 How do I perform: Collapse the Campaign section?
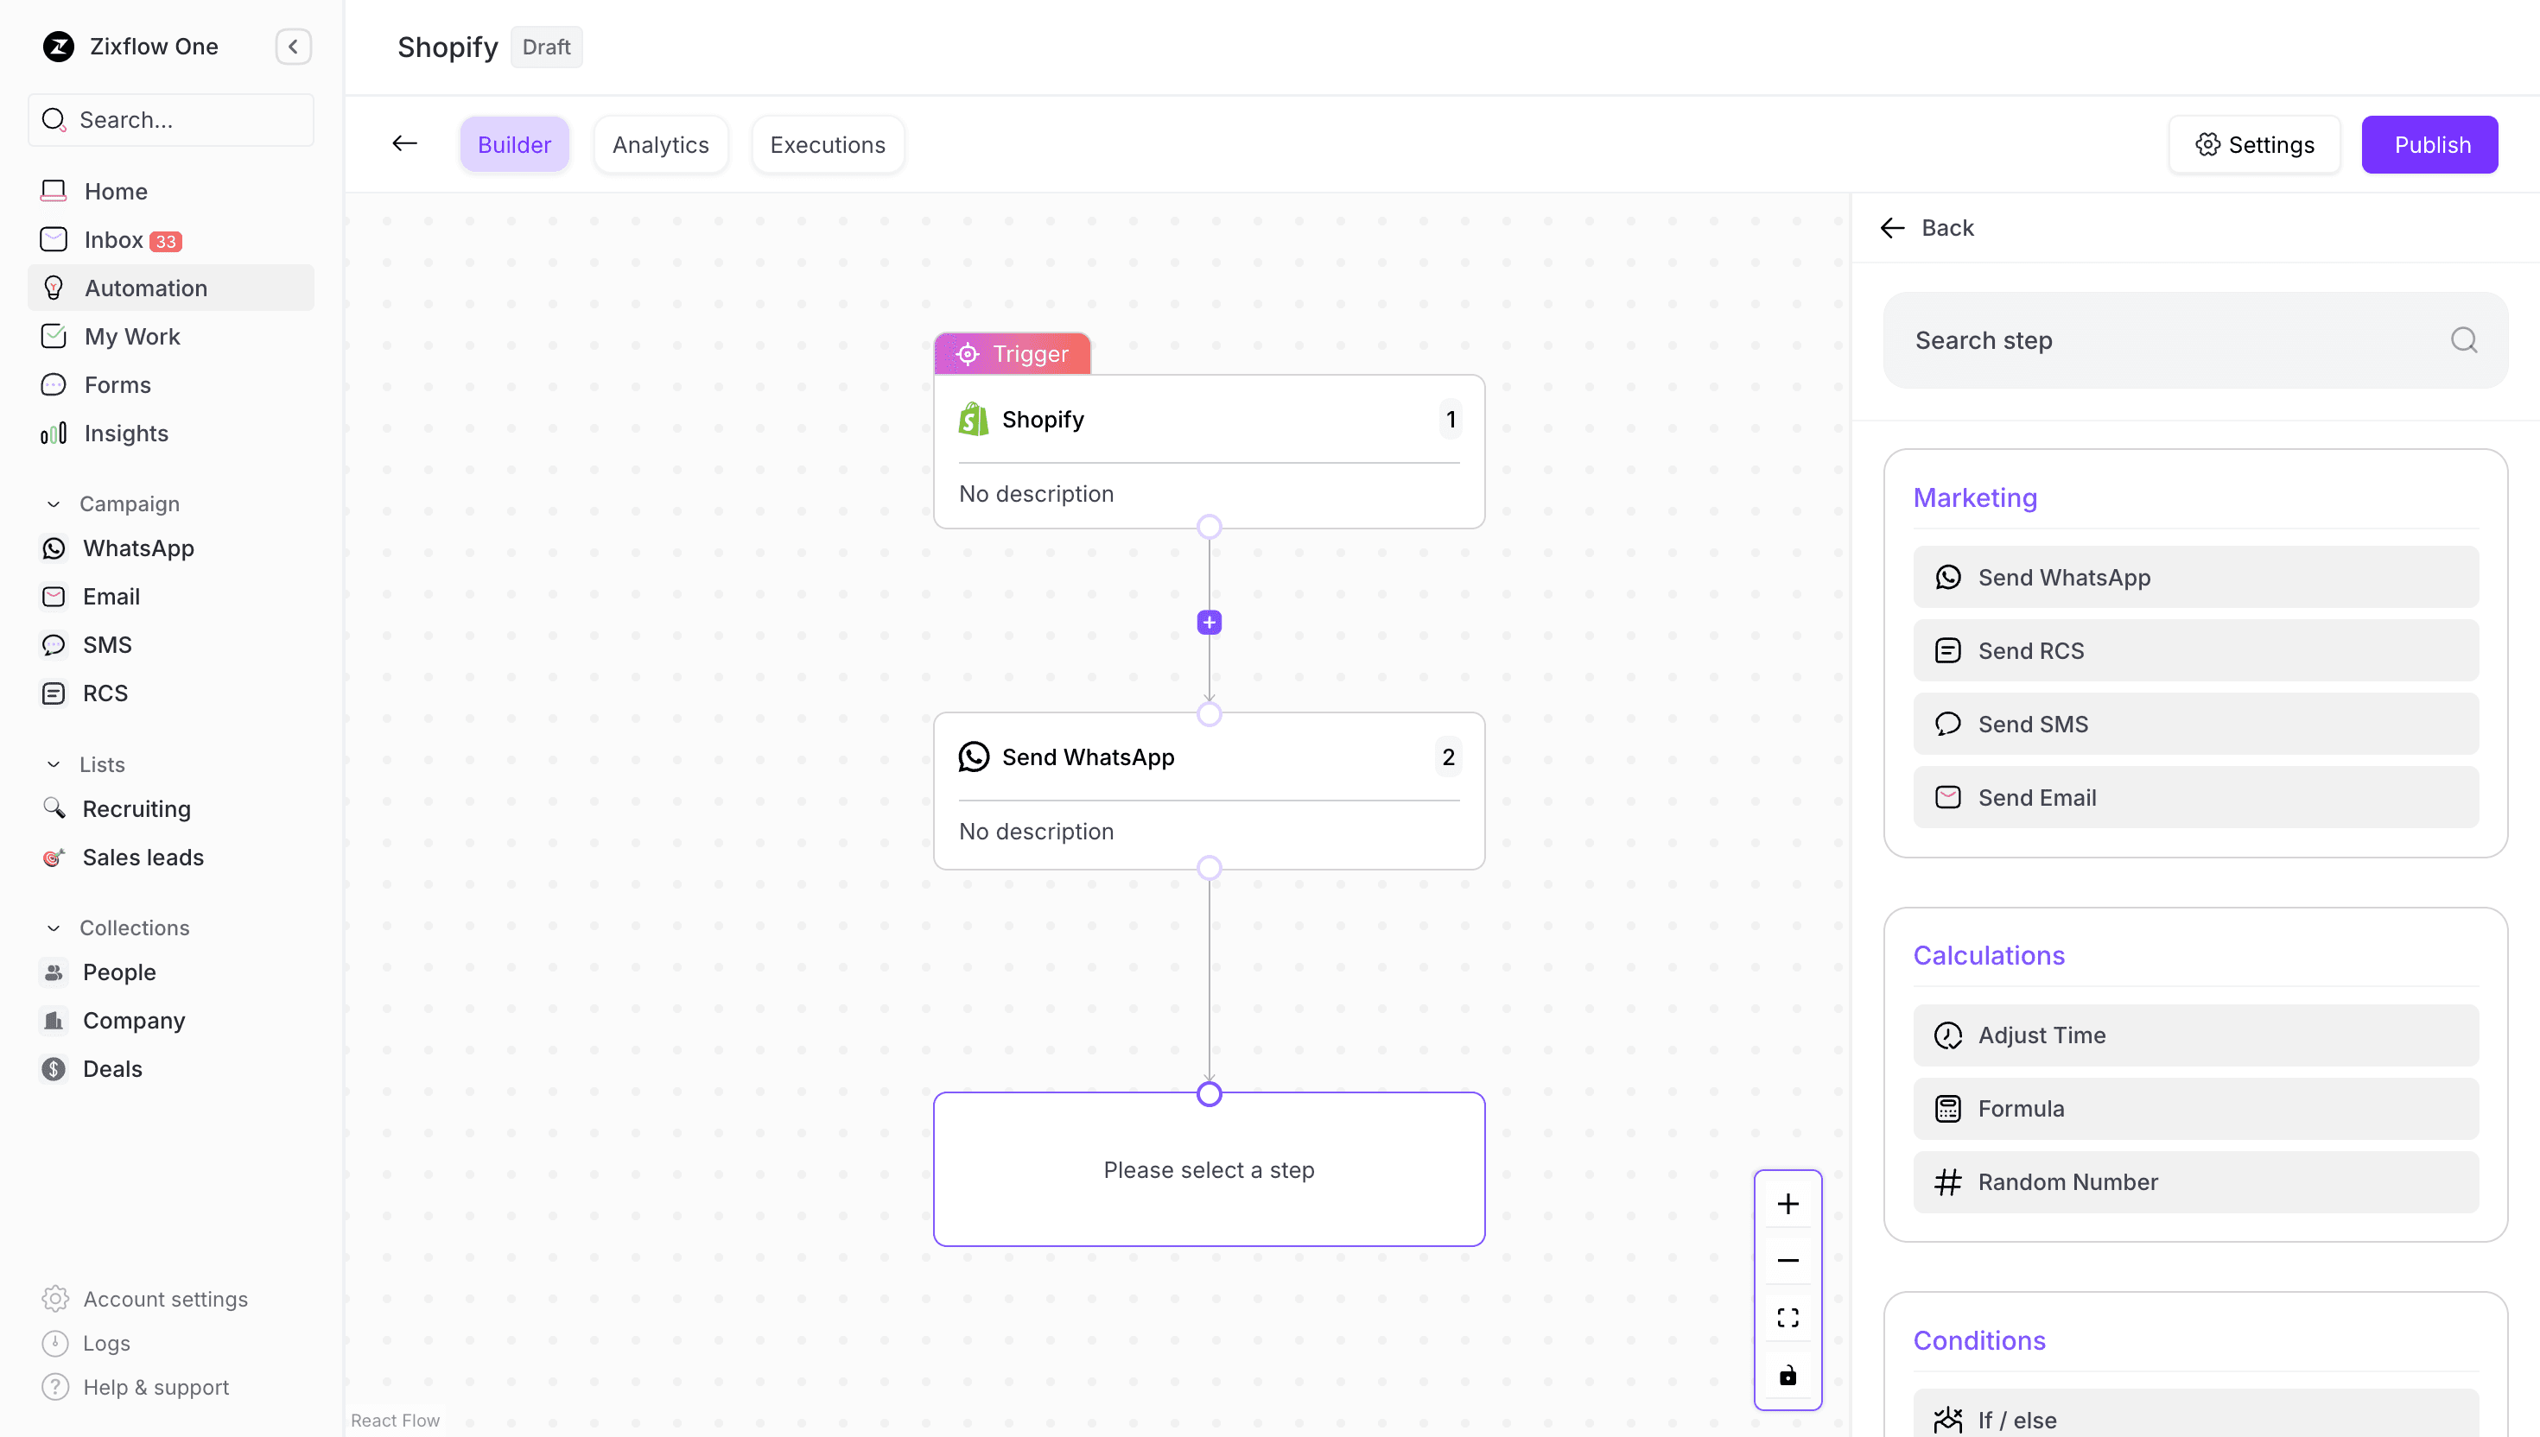[54, 504]
